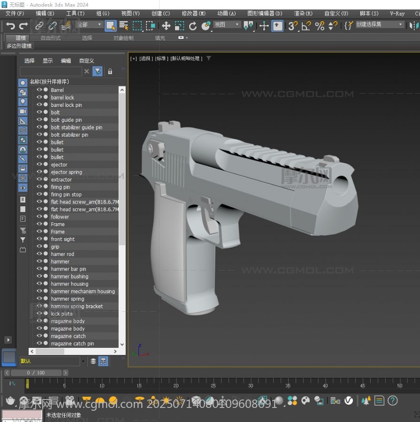Open the 动画(A) menu
420x422 pixels.
227,14
